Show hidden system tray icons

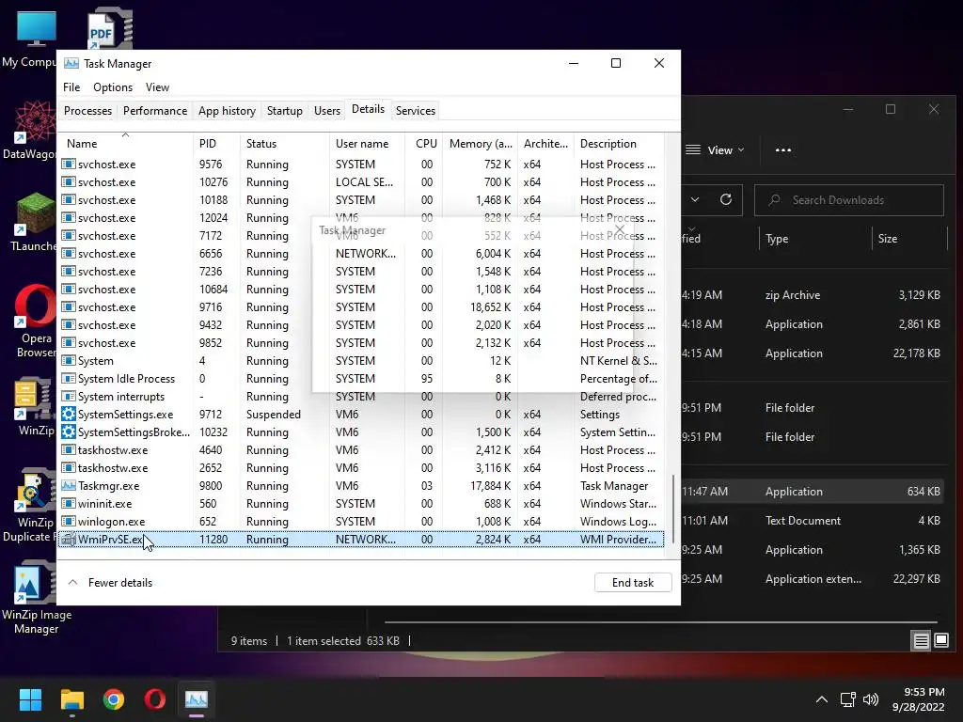click(x=821, y=699)
